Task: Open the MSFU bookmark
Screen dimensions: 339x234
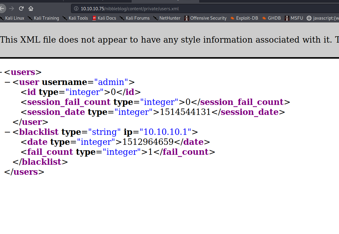Action: tap(294, 18)
